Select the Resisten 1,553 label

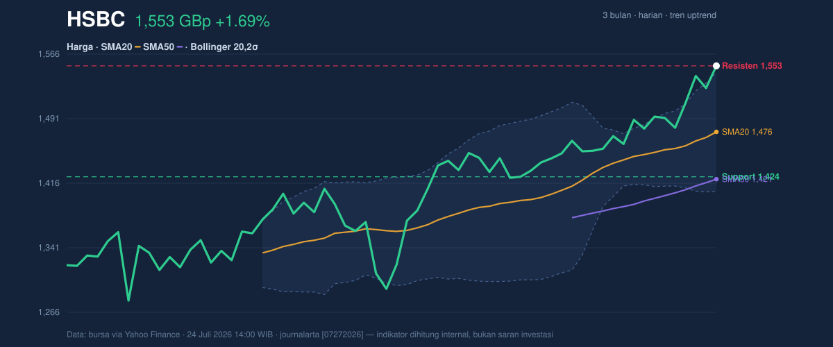tap(752, 66)
